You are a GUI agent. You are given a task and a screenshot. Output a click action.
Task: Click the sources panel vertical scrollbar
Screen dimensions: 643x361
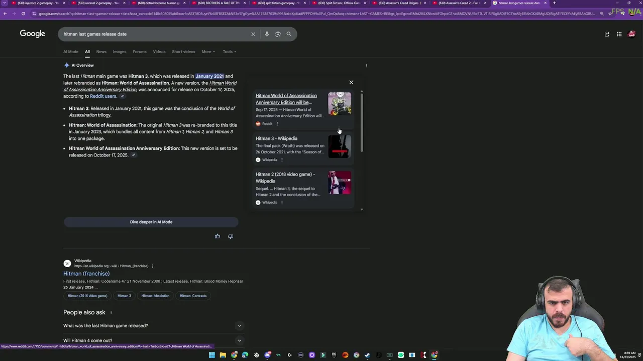tap(362, 122)
